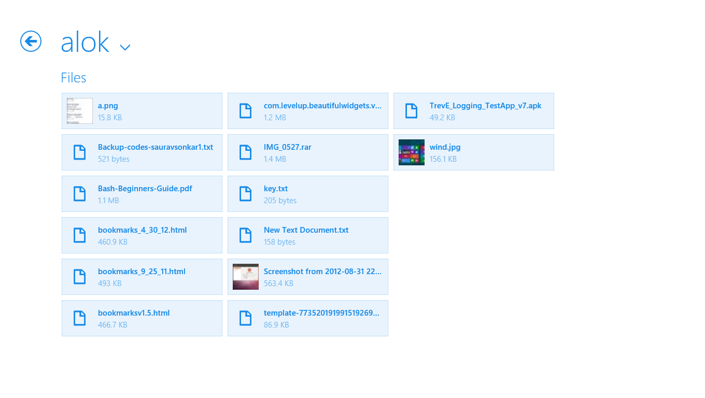This screenshot has height=398, width=705.
Task: Click the com.levelup.beautifulwidgets file icon
Action: click(x=245, y=111)
